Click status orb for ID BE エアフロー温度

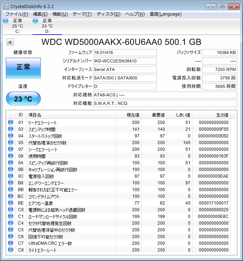11,203
